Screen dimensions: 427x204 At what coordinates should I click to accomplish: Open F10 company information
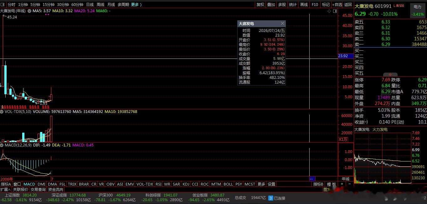pos(315,5)
